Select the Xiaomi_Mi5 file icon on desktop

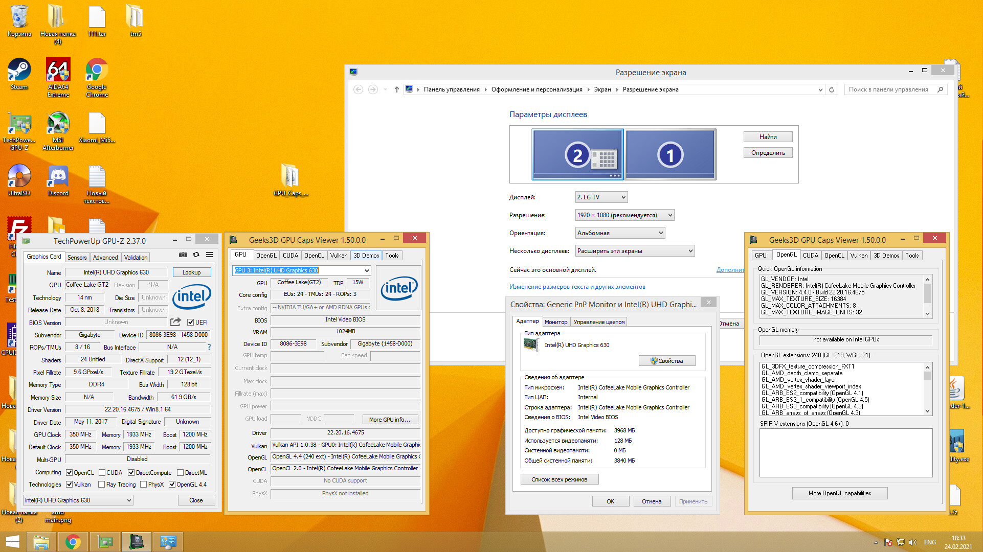(97, 127)
